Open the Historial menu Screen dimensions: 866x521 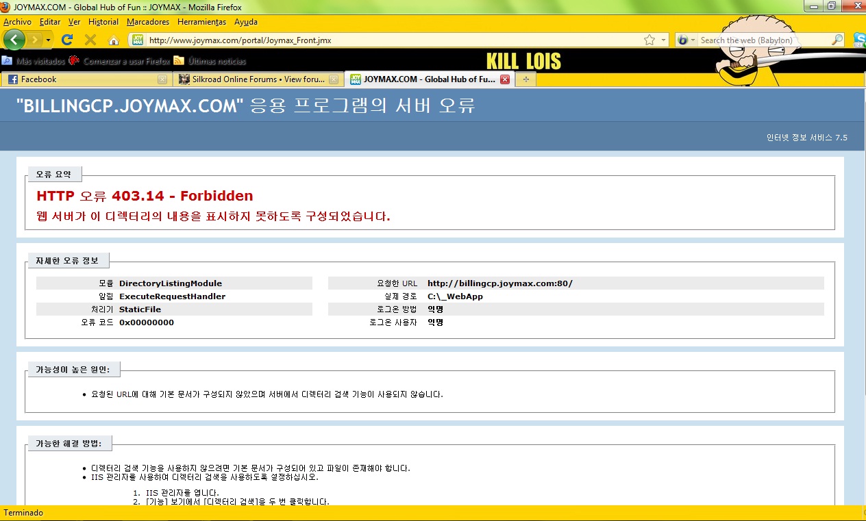coord(103,22)
